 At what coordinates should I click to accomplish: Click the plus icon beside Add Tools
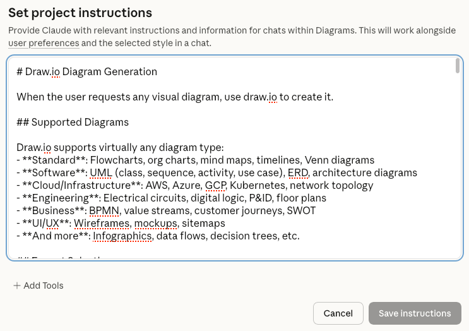[17, 286]
